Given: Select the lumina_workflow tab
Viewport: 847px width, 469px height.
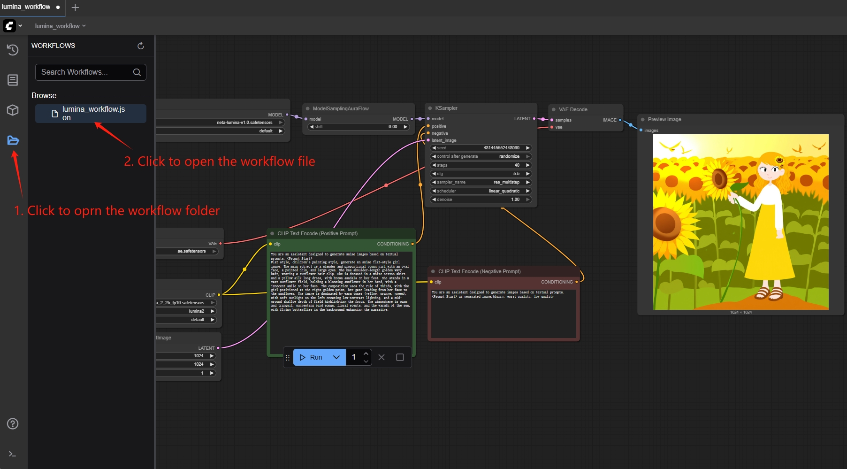Looking at the screenshot, I should tap(26, 7).
